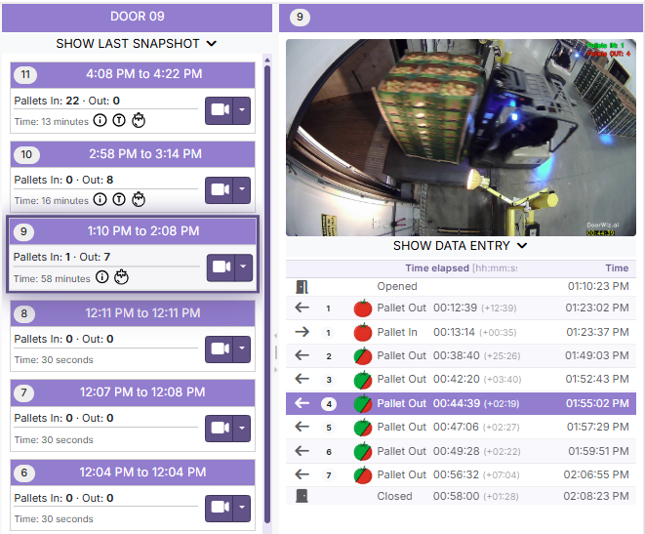Click the info icon in session 9 card
Viewport: 645px width, 534px height.
tap(102, 277)
